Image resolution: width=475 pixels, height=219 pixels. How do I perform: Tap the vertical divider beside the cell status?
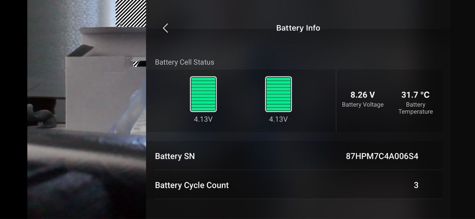(x=336, y=101)
